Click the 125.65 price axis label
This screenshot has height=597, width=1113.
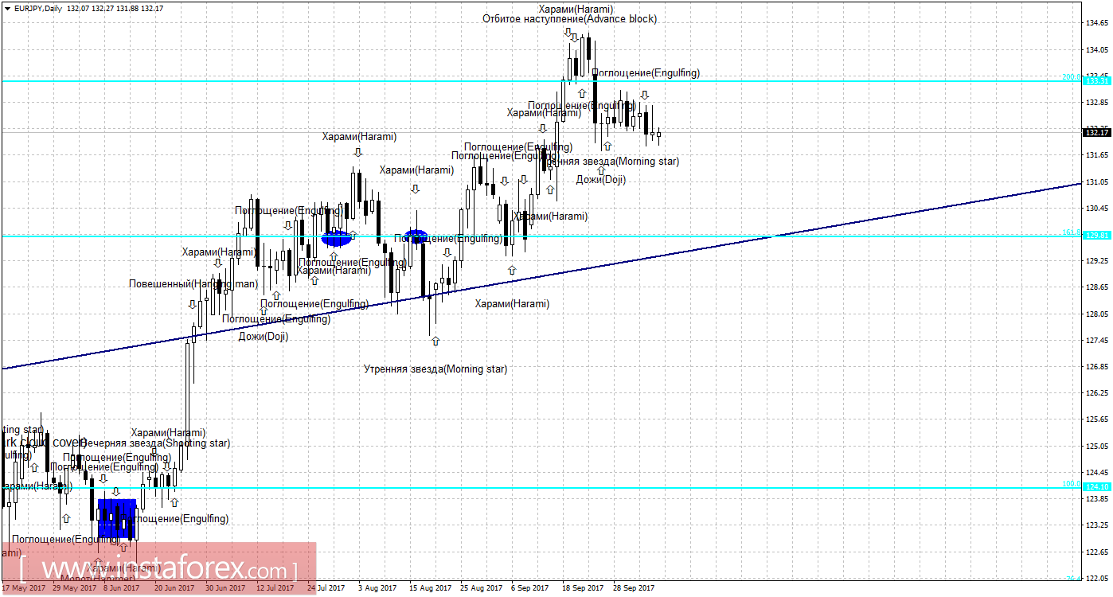pos(1097,419)
